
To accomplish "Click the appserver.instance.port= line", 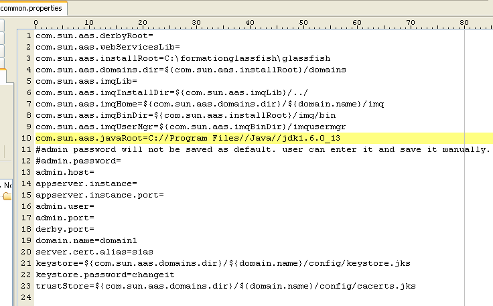I will click(100, 194).
